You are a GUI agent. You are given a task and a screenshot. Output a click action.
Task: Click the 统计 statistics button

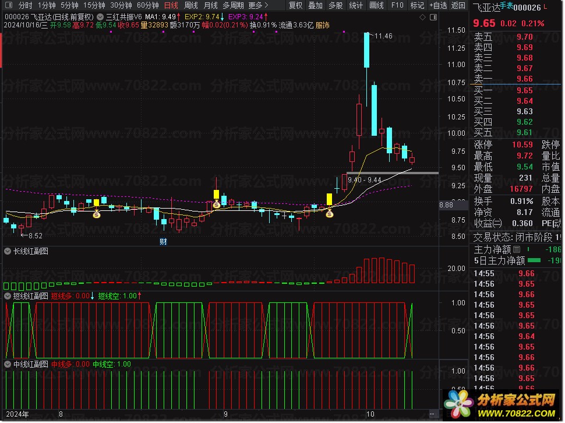click(356, 5)
